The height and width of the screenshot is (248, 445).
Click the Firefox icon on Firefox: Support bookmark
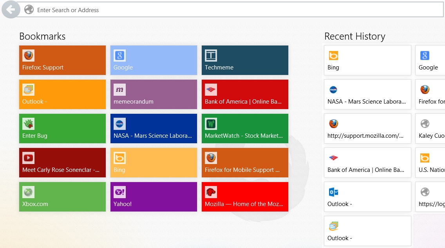tap(28, 55)
